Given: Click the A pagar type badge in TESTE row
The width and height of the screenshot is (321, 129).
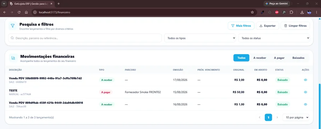Looking at the screenshot, I should (x=106, y=92).
